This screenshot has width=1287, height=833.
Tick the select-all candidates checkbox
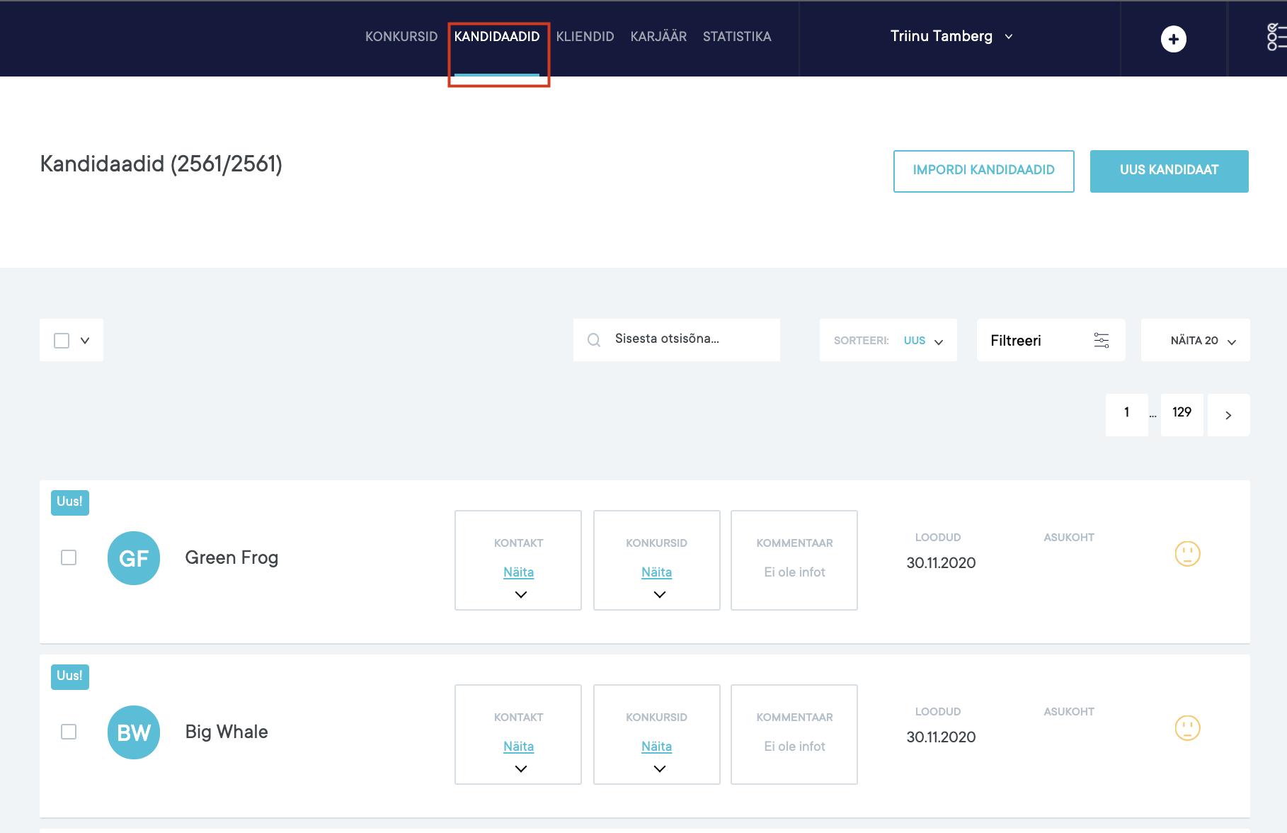pyautogui.click(x=62, y=341)
